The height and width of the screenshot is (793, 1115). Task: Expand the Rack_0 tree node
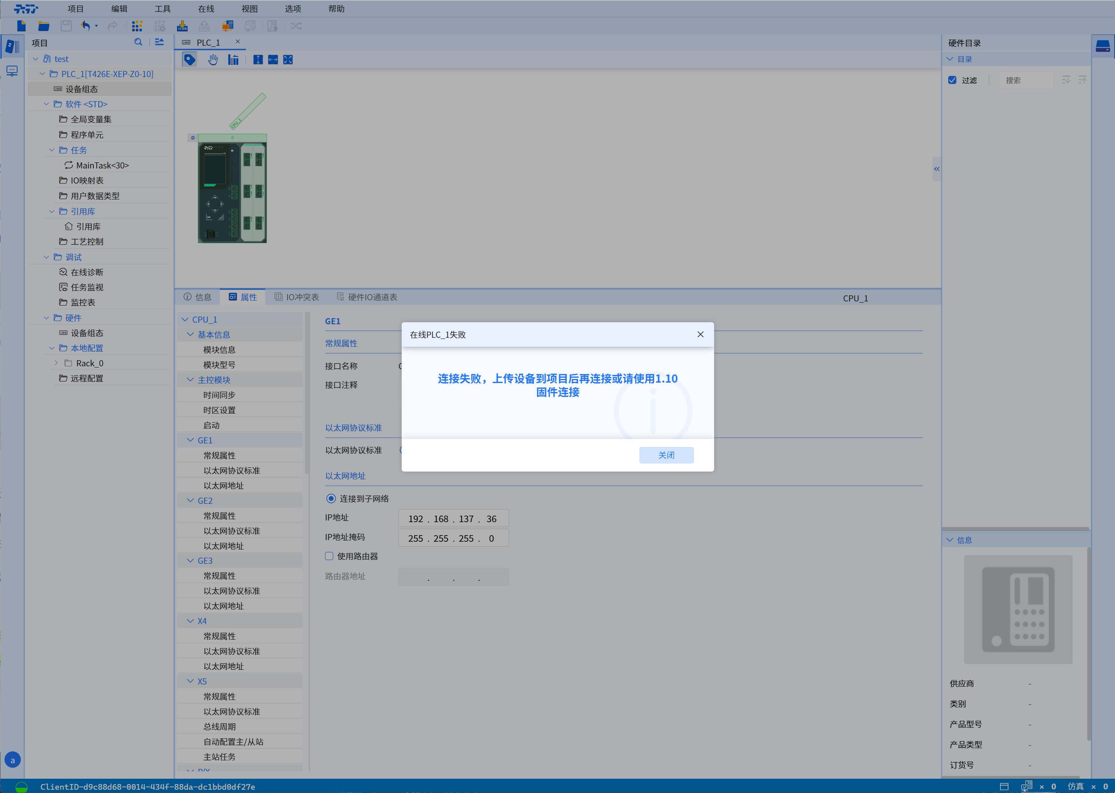pos(56,363)
